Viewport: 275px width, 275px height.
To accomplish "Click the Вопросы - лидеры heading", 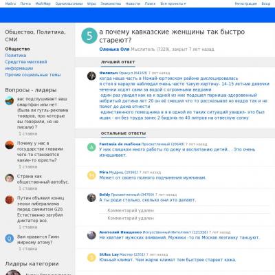I will tap(31, 90).
